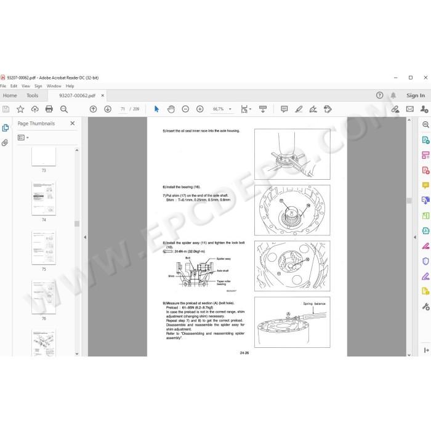This screenshot has height=431, width=431.
Task: Open the View menu
Action: [26, 86]
